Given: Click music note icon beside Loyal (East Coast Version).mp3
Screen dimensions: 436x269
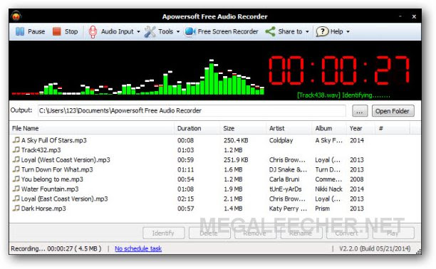Looking at the screenshot, I should pos(16,199).
